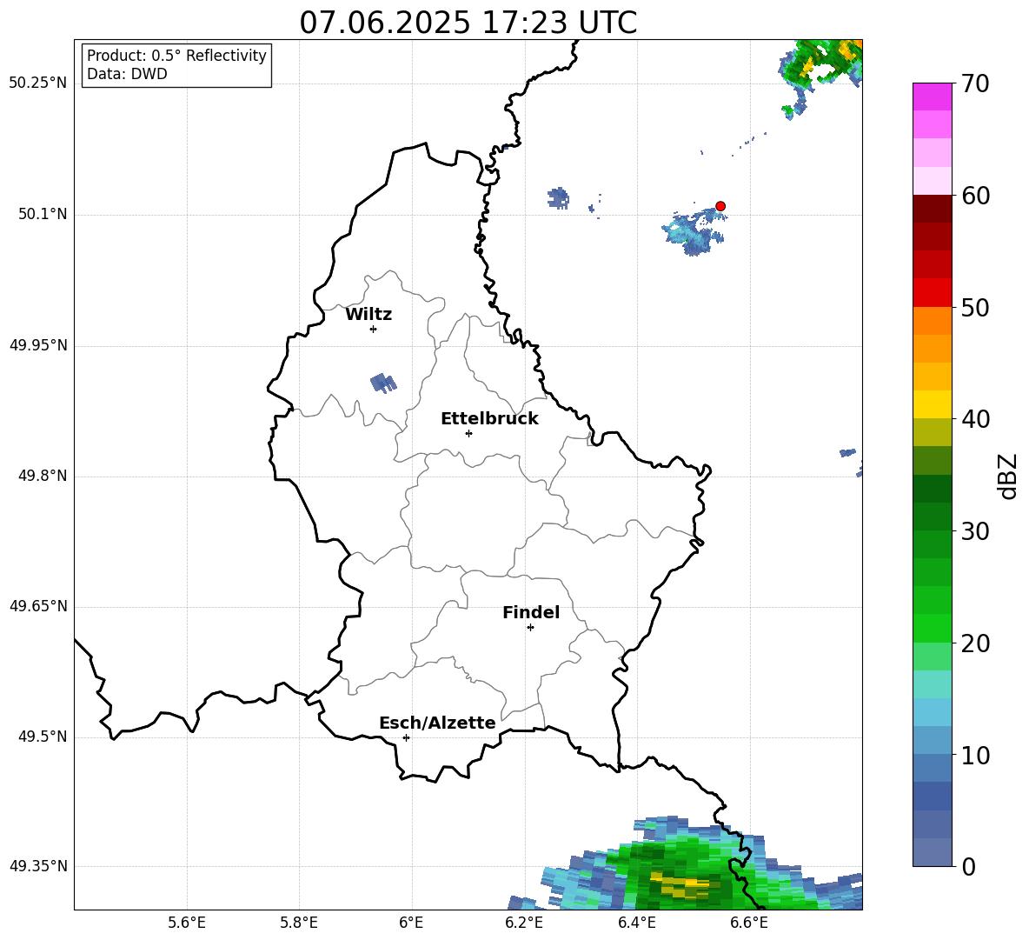The image size is (1029, 940).
Task: Click the Findel city label
Action: pos(531,612)
